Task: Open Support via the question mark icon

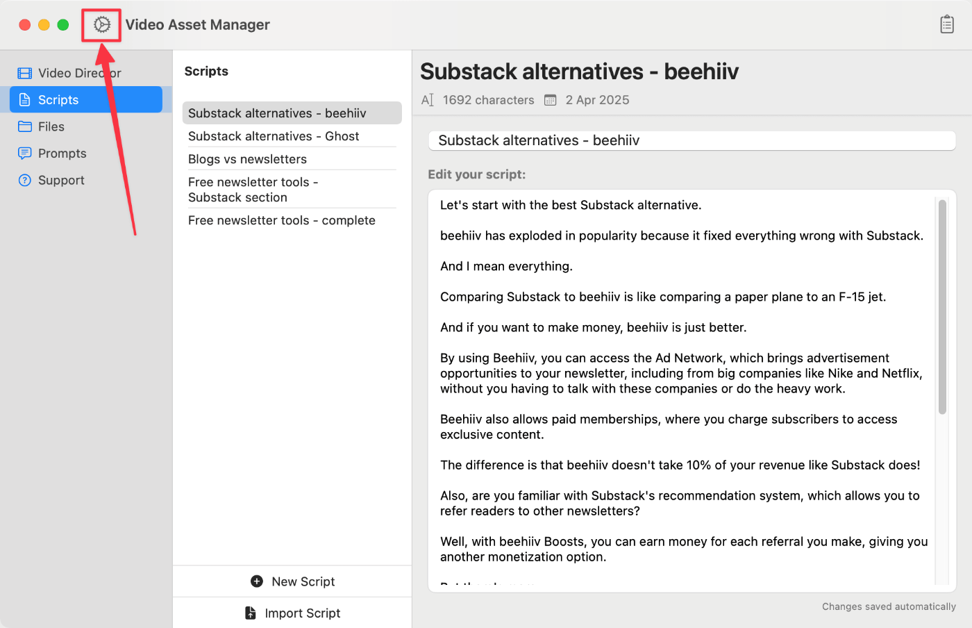Action: (25, 180)
